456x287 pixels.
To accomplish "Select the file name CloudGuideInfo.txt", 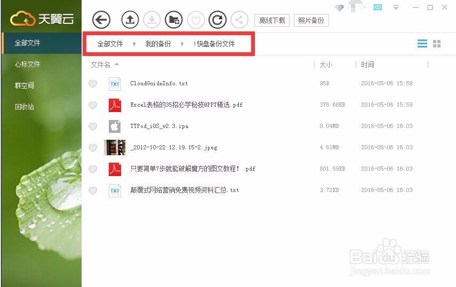I will click(x=159, y=83).
